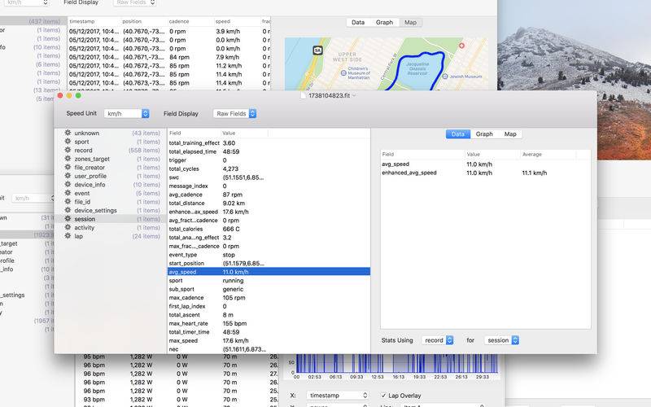The width and height of the screenshot is (651, 407).
Task: Click the Jewish Museum map pin
Action: tap(444, 77)
